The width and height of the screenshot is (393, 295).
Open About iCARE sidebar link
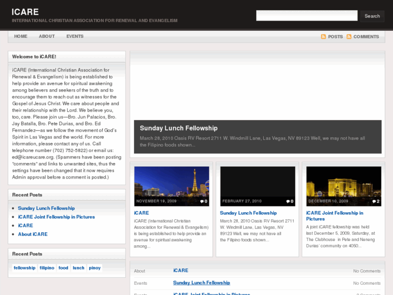pyautogui.click(x=32, y=234)
